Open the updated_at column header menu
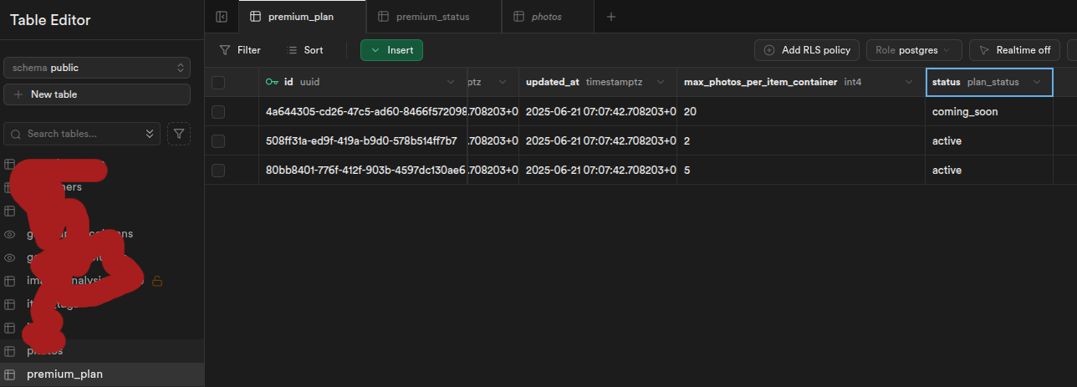This screenshot has width=1077, height=387. point(660,82)
